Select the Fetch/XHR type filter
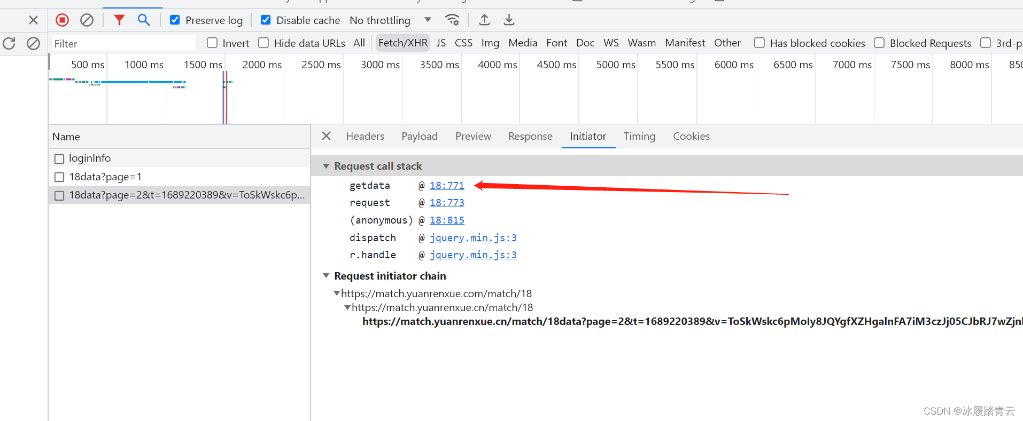 click(x=403, y=43)
